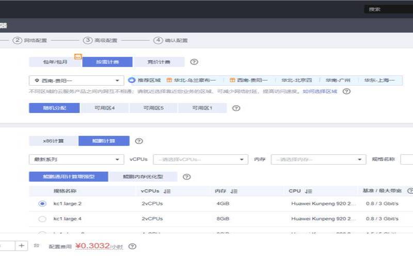Click the help icon after 如何选择区域
The height and width of the screenshot is (258, 413).
(346, 91)
